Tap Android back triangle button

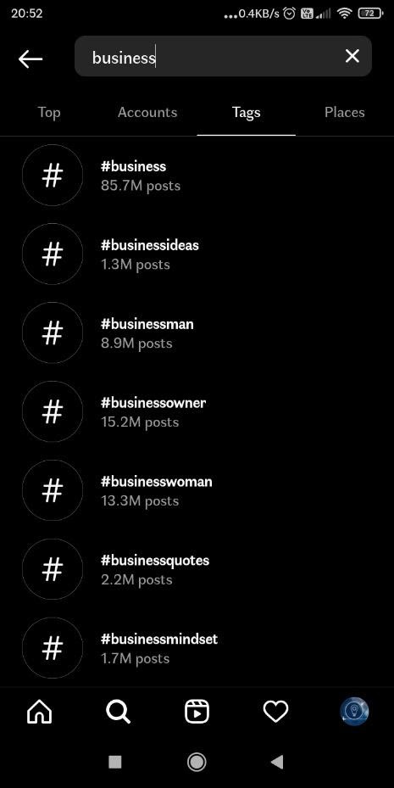coord(276,762)
